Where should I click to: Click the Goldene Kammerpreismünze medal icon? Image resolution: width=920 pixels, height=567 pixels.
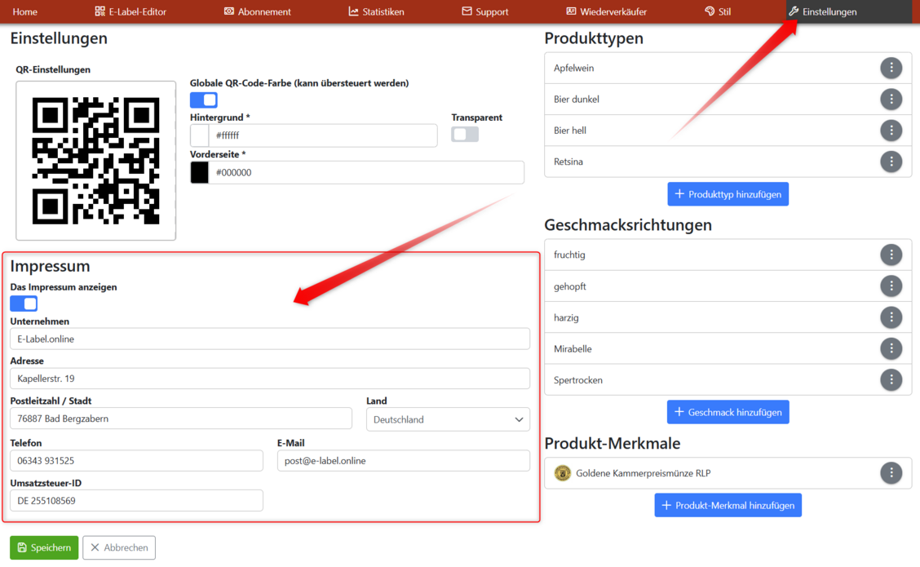pyautogui.click(x=562, y=473)
